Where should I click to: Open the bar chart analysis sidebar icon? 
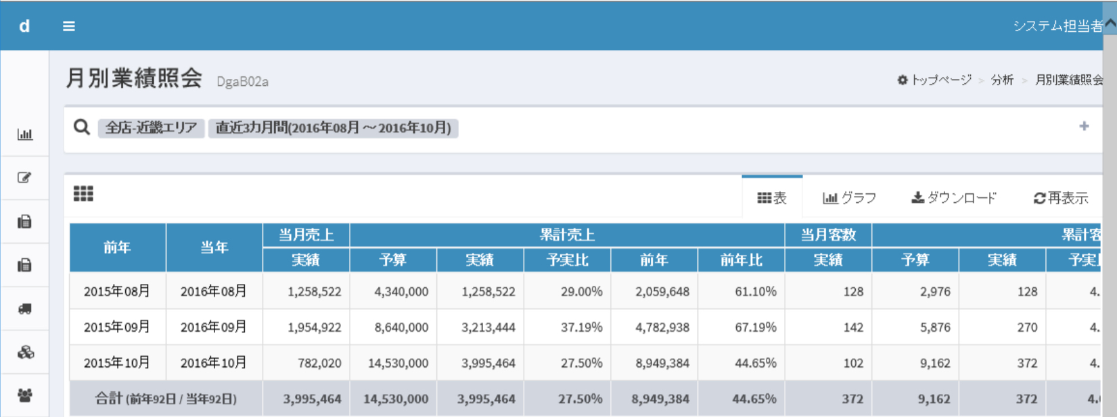[25, 134]
